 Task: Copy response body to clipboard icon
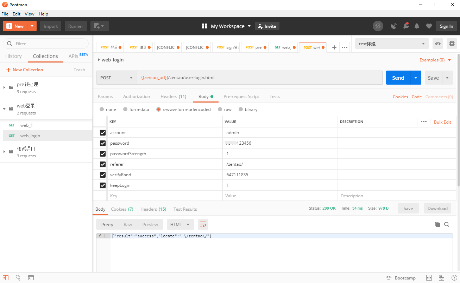pyautogui.click(x=437, y=224)
